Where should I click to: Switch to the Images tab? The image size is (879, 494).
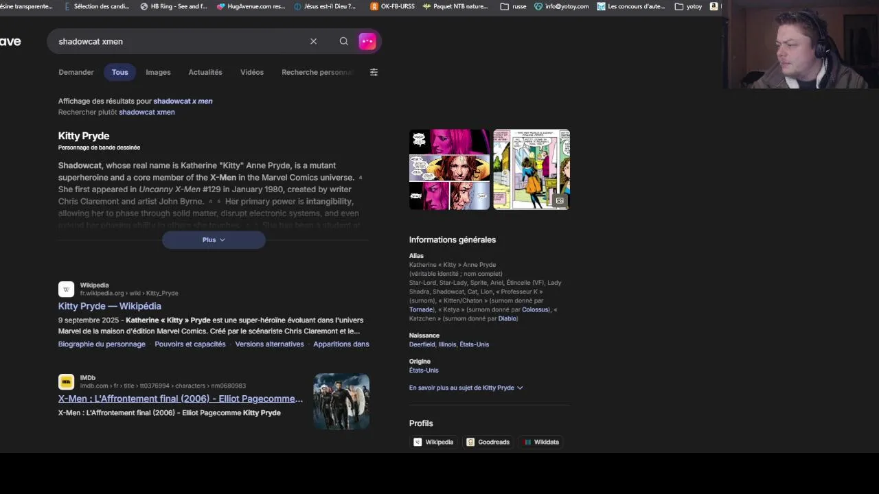(x=158, y=72)
